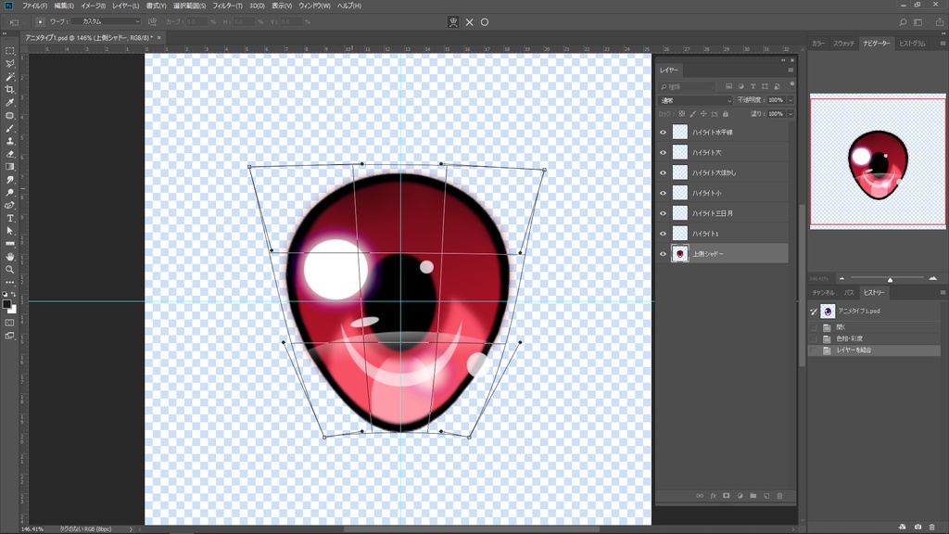Open the warp preset カスタム dropdown
Image resolution: width=949 pixels, height=534 pixels.
click(x=107, y=21)
